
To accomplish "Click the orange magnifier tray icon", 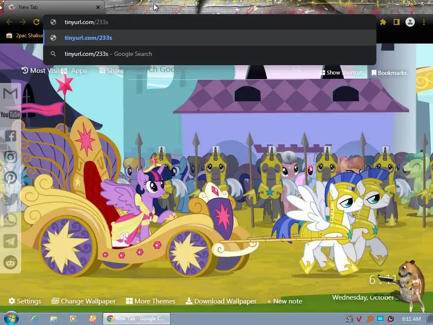I will click(x=370, y=319).
